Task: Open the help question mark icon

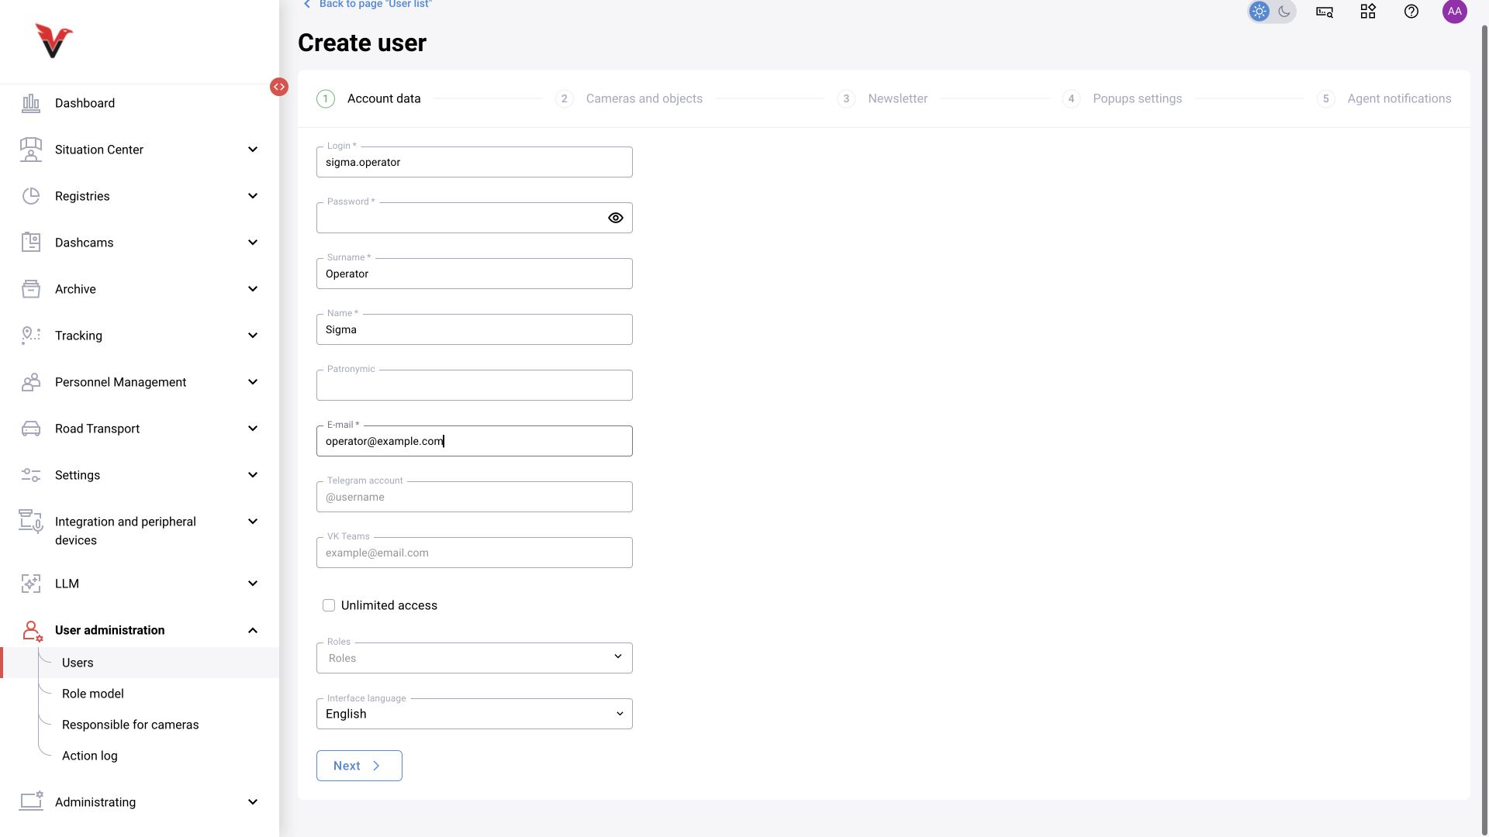Action: (1411, 12)
